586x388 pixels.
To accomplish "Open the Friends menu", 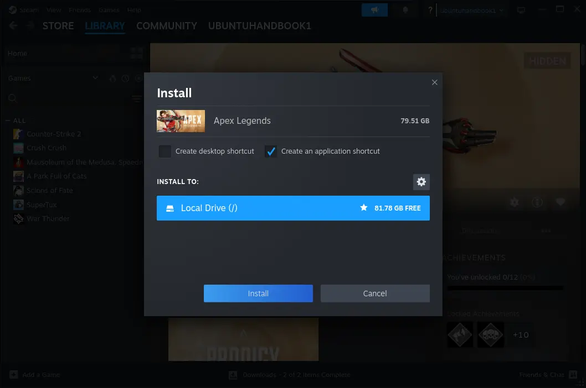I will click(80, 10).
